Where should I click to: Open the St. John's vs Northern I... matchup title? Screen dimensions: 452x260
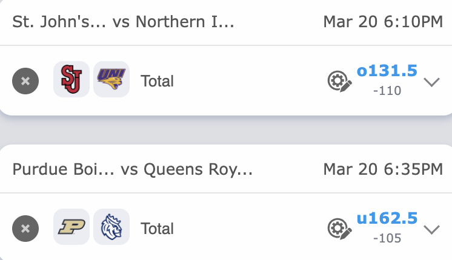pyautogui.click(x=123, y=22)
